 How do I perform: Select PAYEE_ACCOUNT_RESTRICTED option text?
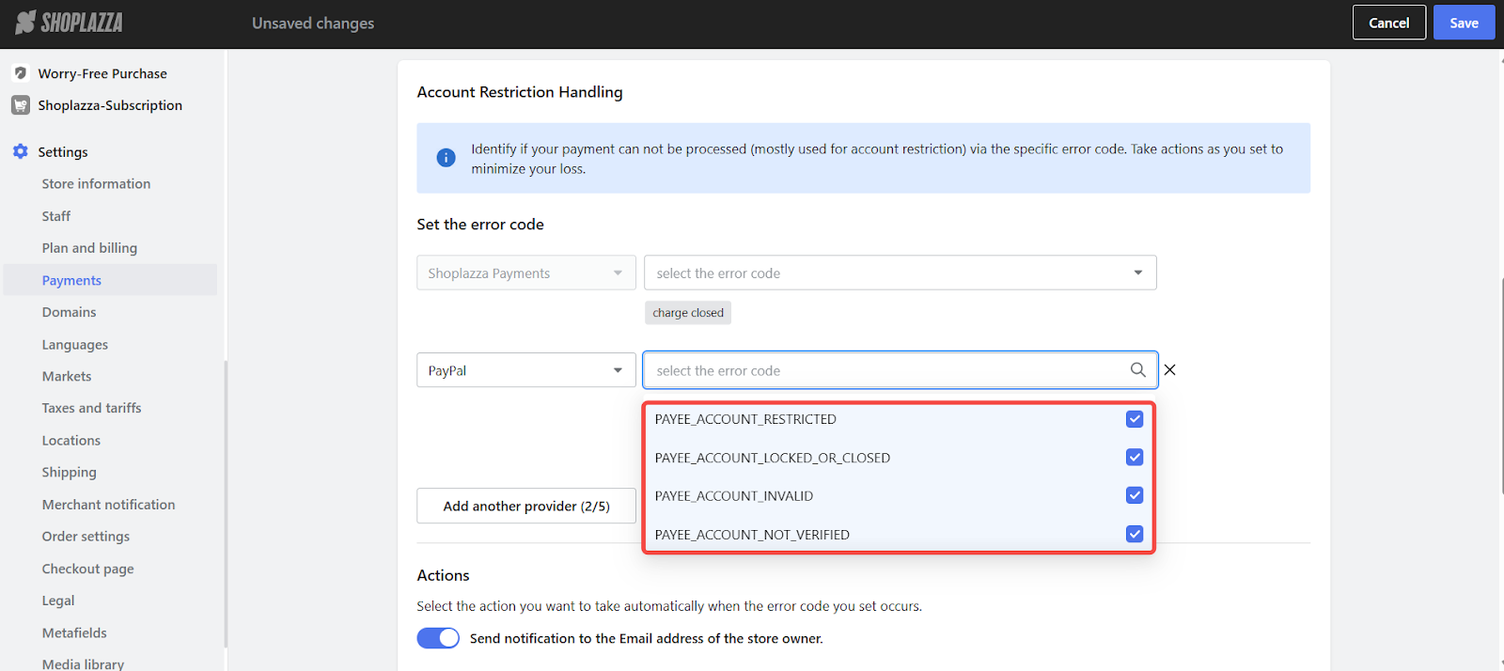[x=745, y=419]
